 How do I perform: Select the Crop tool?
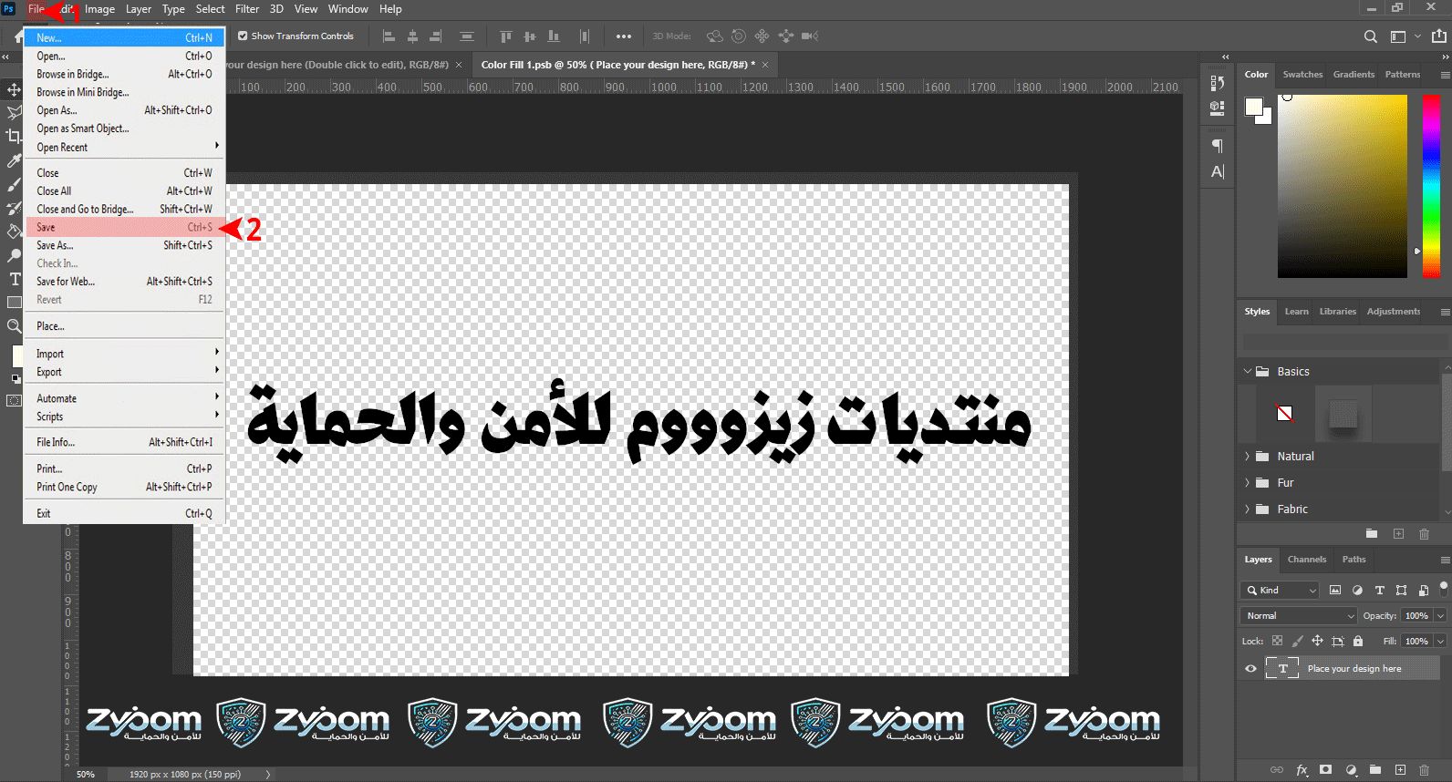[x=14, y=137]
